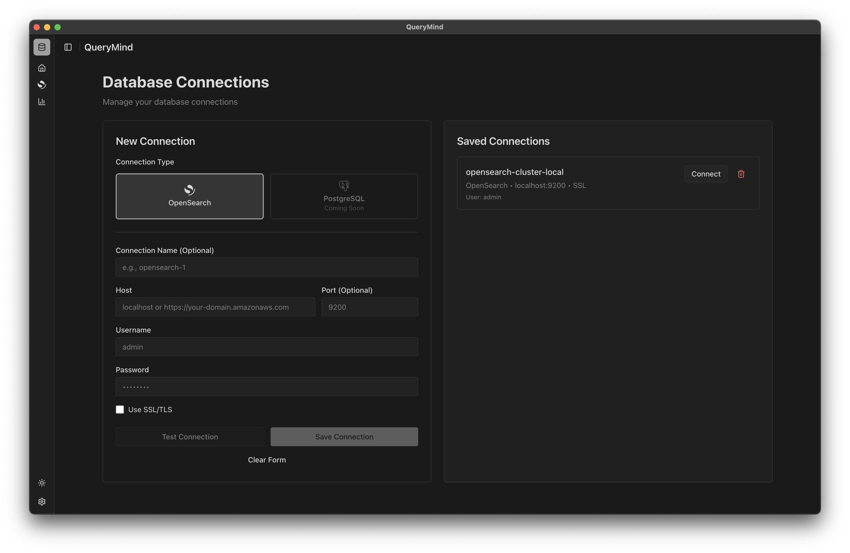Open Settings via the gear icon
This screenshot has width=850, height=553.
pos(42,502)
